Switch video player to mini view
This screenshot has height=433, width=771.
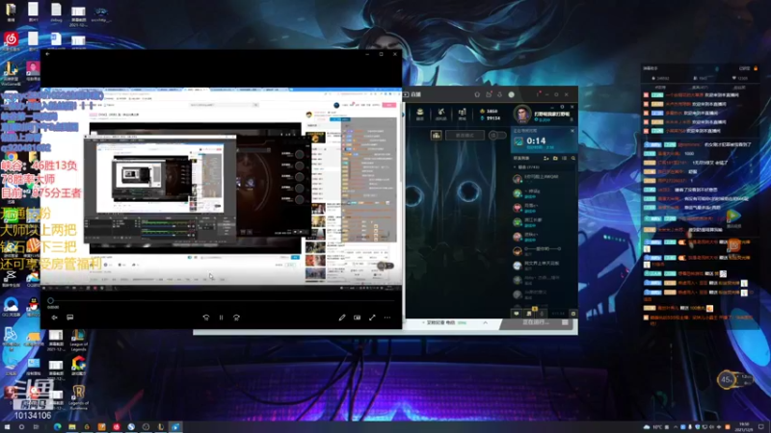(x=357, y=318)
